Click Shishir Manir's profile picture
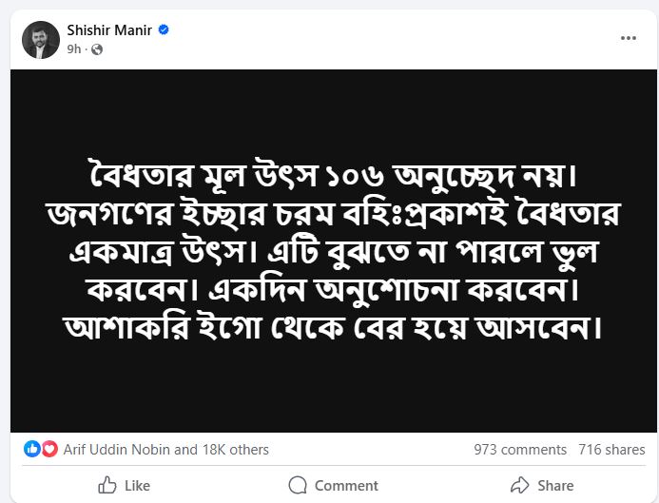659x503 pixels. (x=40, y=39)
